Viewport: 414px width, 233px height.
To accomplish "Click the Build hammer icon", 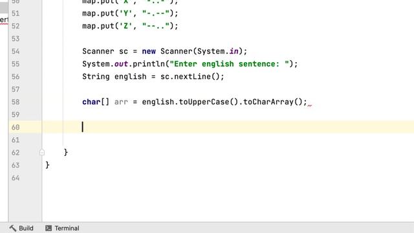I will click(13, 228).
